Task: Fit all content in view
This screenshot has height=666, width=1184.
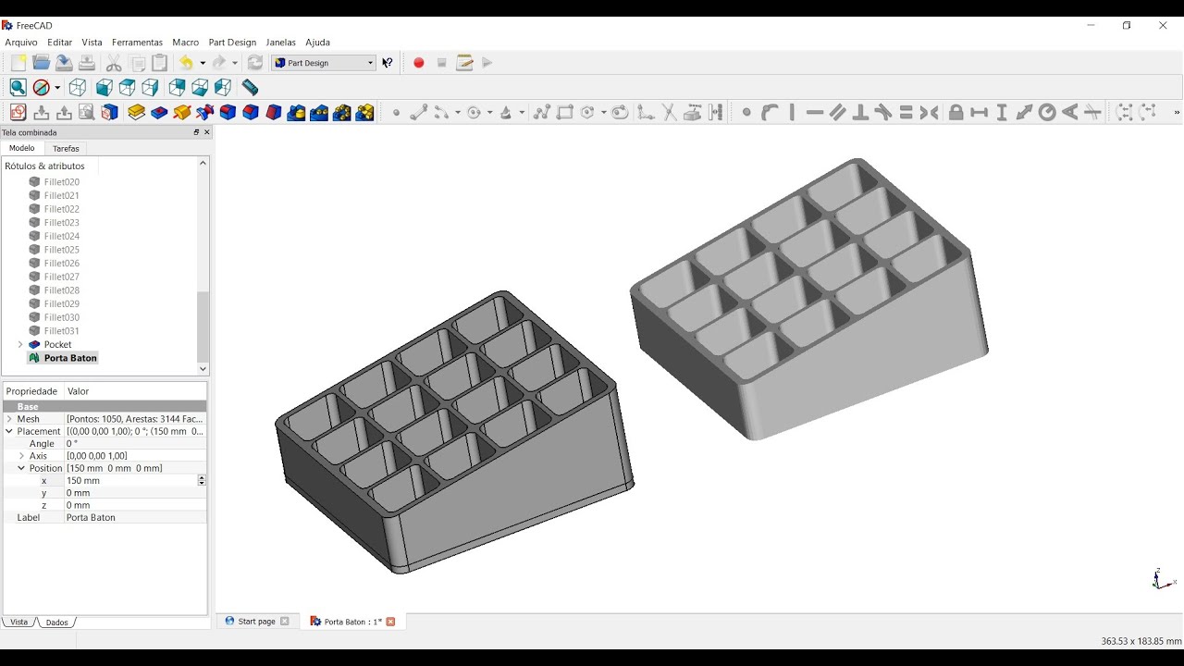Action: pyautogui.click(x=18, y=88)
